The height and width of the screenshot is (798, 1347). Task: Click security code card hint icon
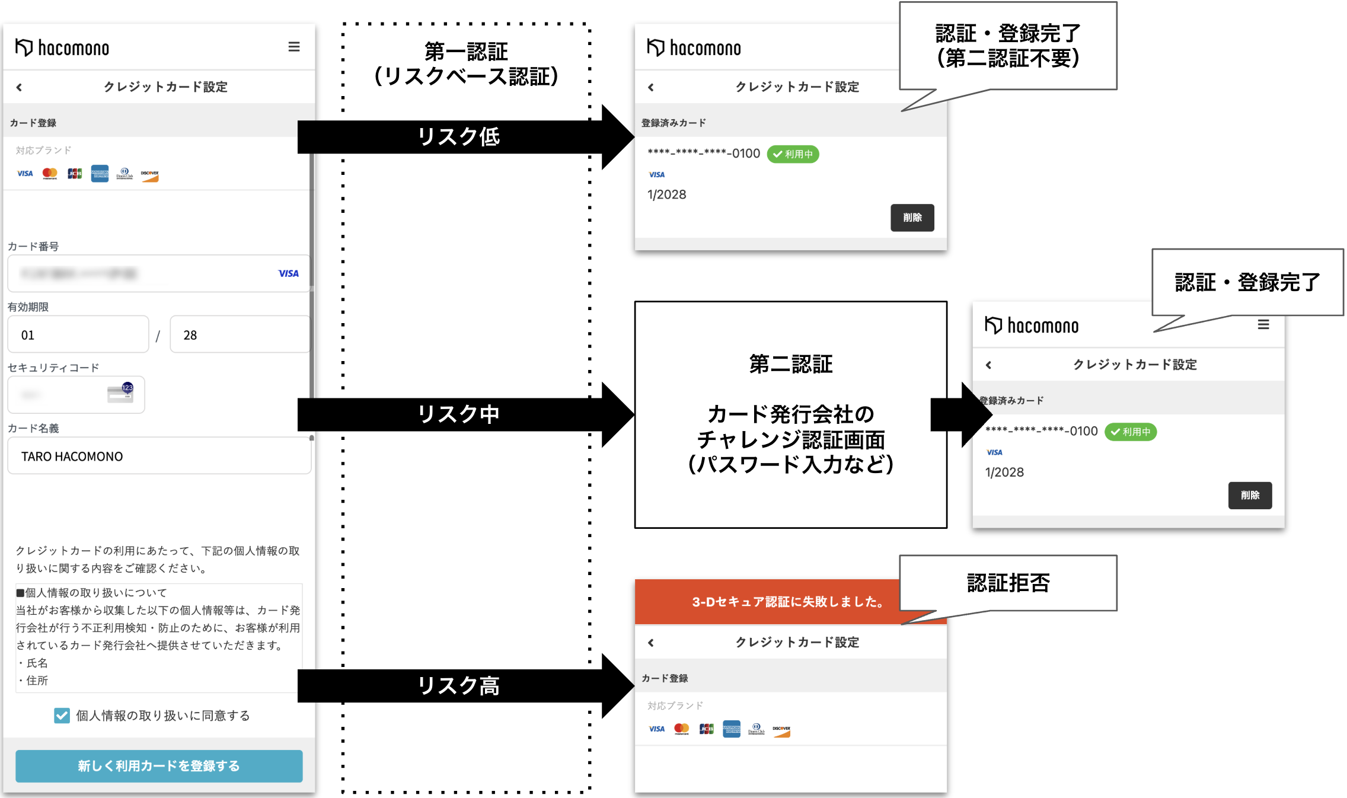coord(120,393)
